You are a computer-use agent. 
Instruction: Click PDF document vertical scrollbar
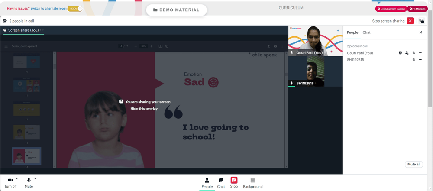click(286, 110)
